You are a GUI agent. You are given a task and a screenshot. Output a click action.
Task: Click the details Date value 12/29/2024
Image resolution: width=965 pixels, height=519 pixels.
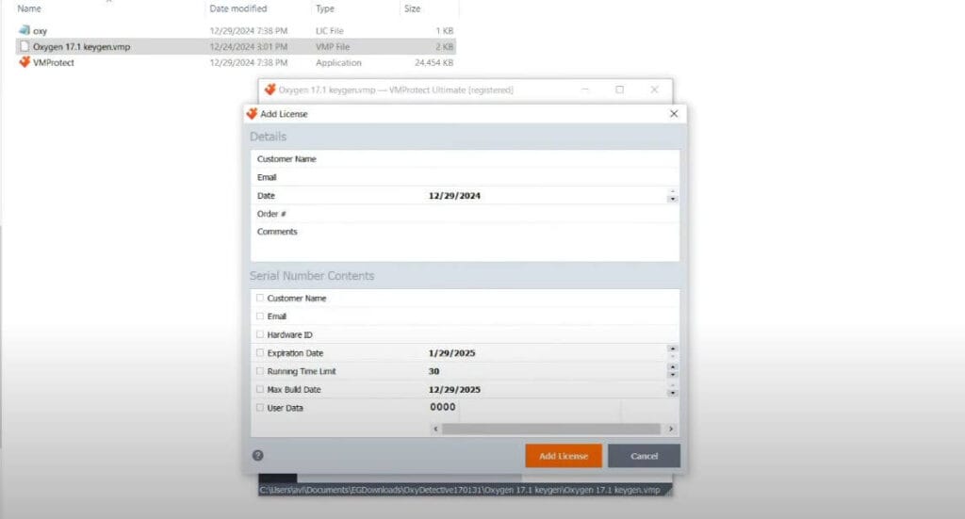tap(454, 196)
